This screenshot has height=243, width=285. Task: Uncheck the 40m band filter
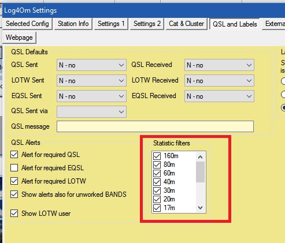click(157, 182)
